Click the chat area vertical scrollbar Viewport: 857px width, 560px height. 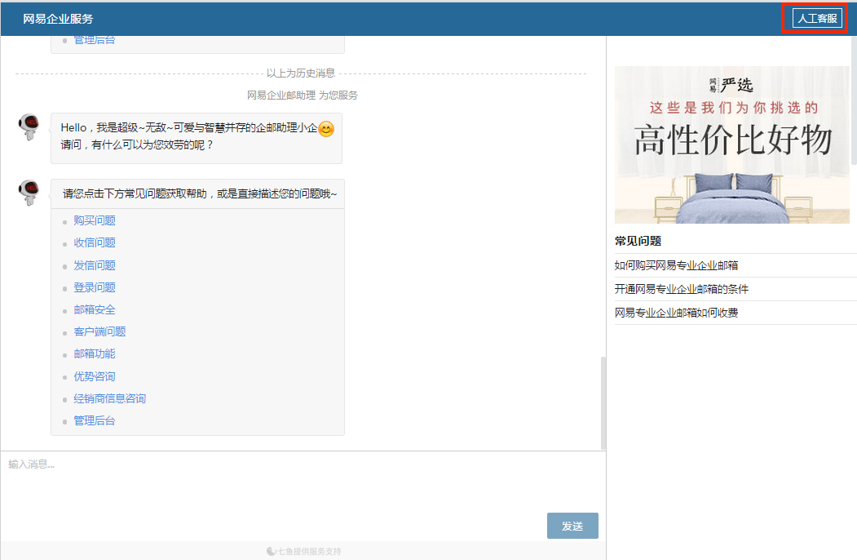[x=603, y=402]
